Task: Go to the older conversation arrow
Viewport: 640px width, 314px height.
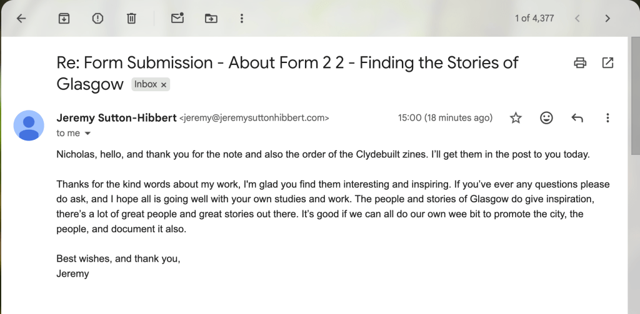Action: tap(607, 18)
